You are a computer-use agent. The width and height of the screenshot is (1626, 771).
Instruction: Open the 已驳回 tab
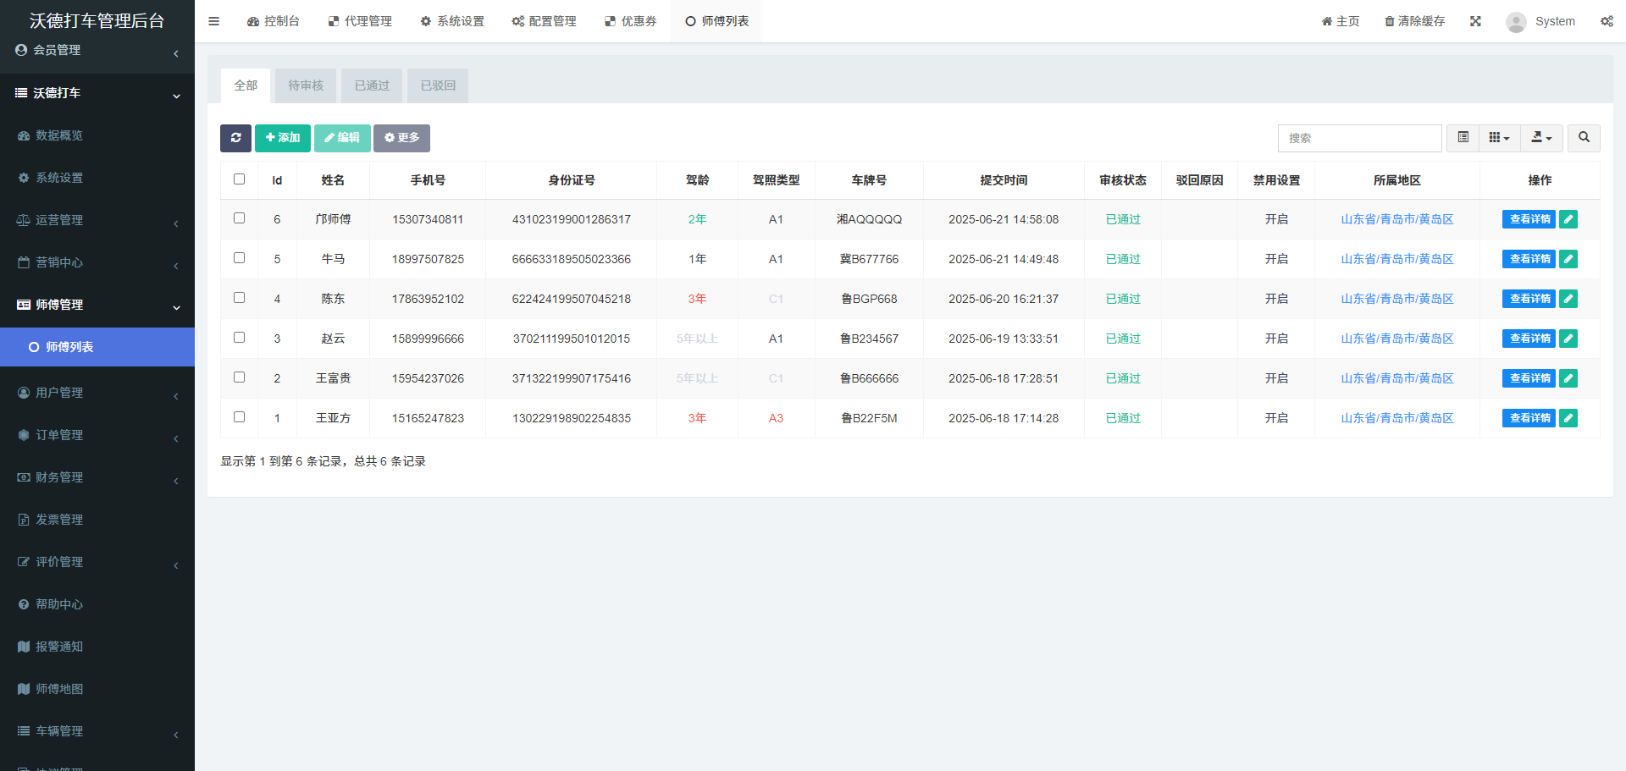point(438,85)
